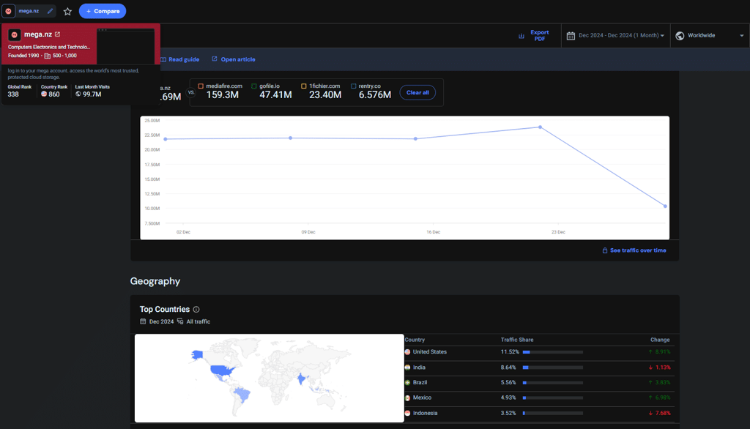This screenshot has height=429, width=750.
Task: Click the Export PDF link
Action: (x=540, y=35)
